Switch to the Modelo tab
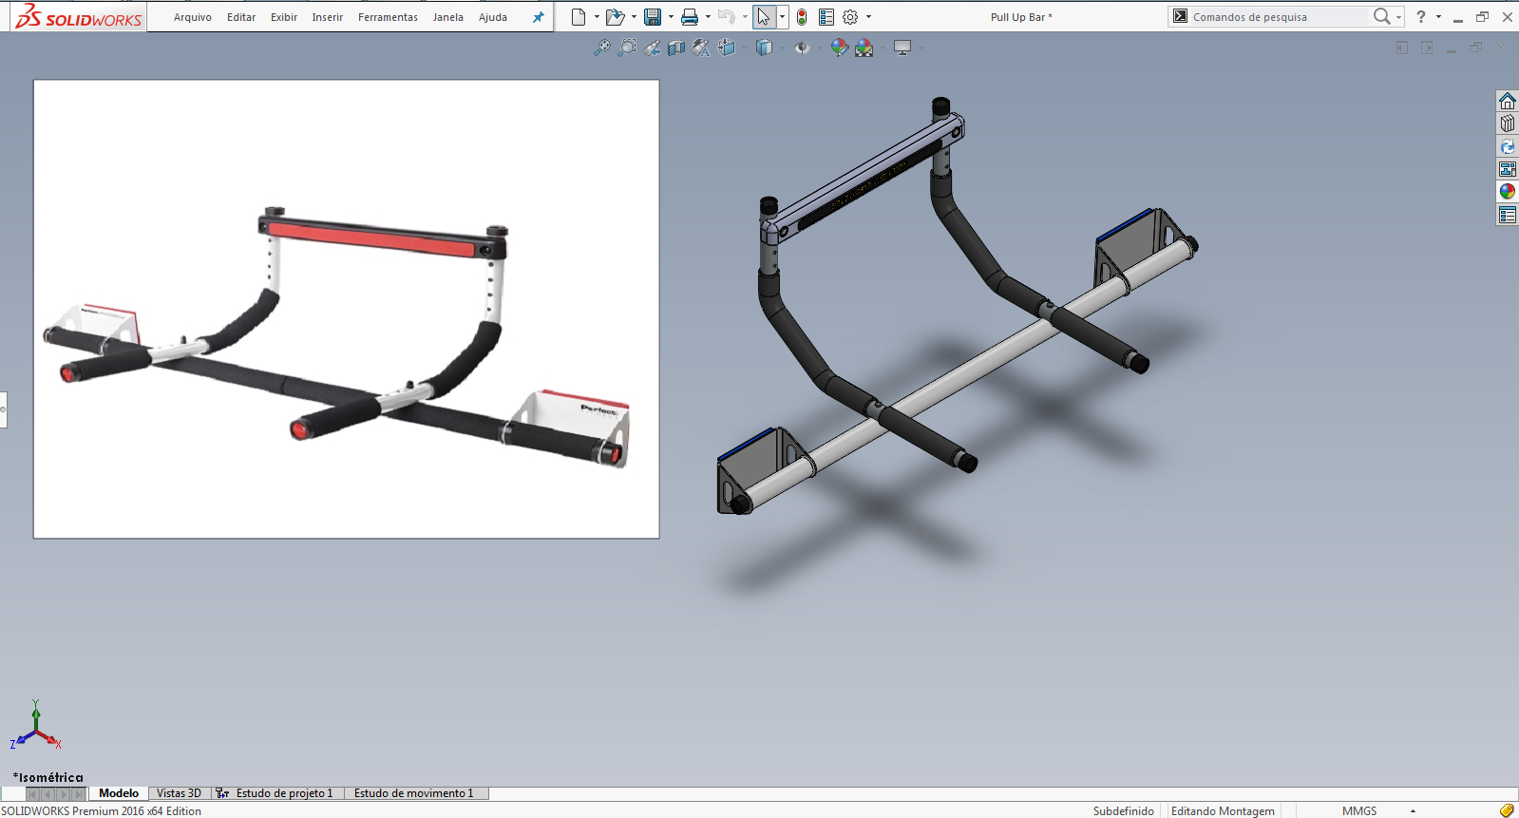The width and height of the screenshot is (1519, 818). 119,793
